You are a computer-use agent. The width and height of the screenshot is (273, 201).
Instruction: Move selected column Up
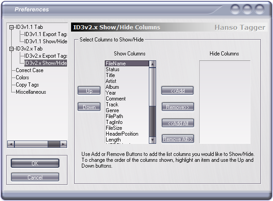pyautogui.click(x=89, y=91)
